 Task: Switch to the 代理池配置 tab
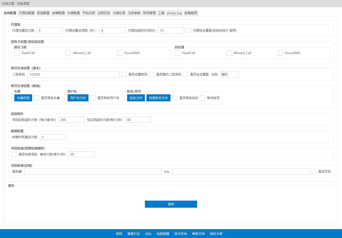(x=27, y=13)
